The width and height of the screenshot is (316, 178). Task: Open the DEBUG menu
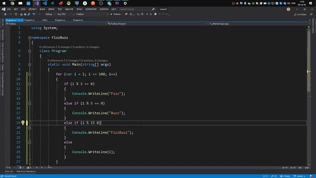51,9
